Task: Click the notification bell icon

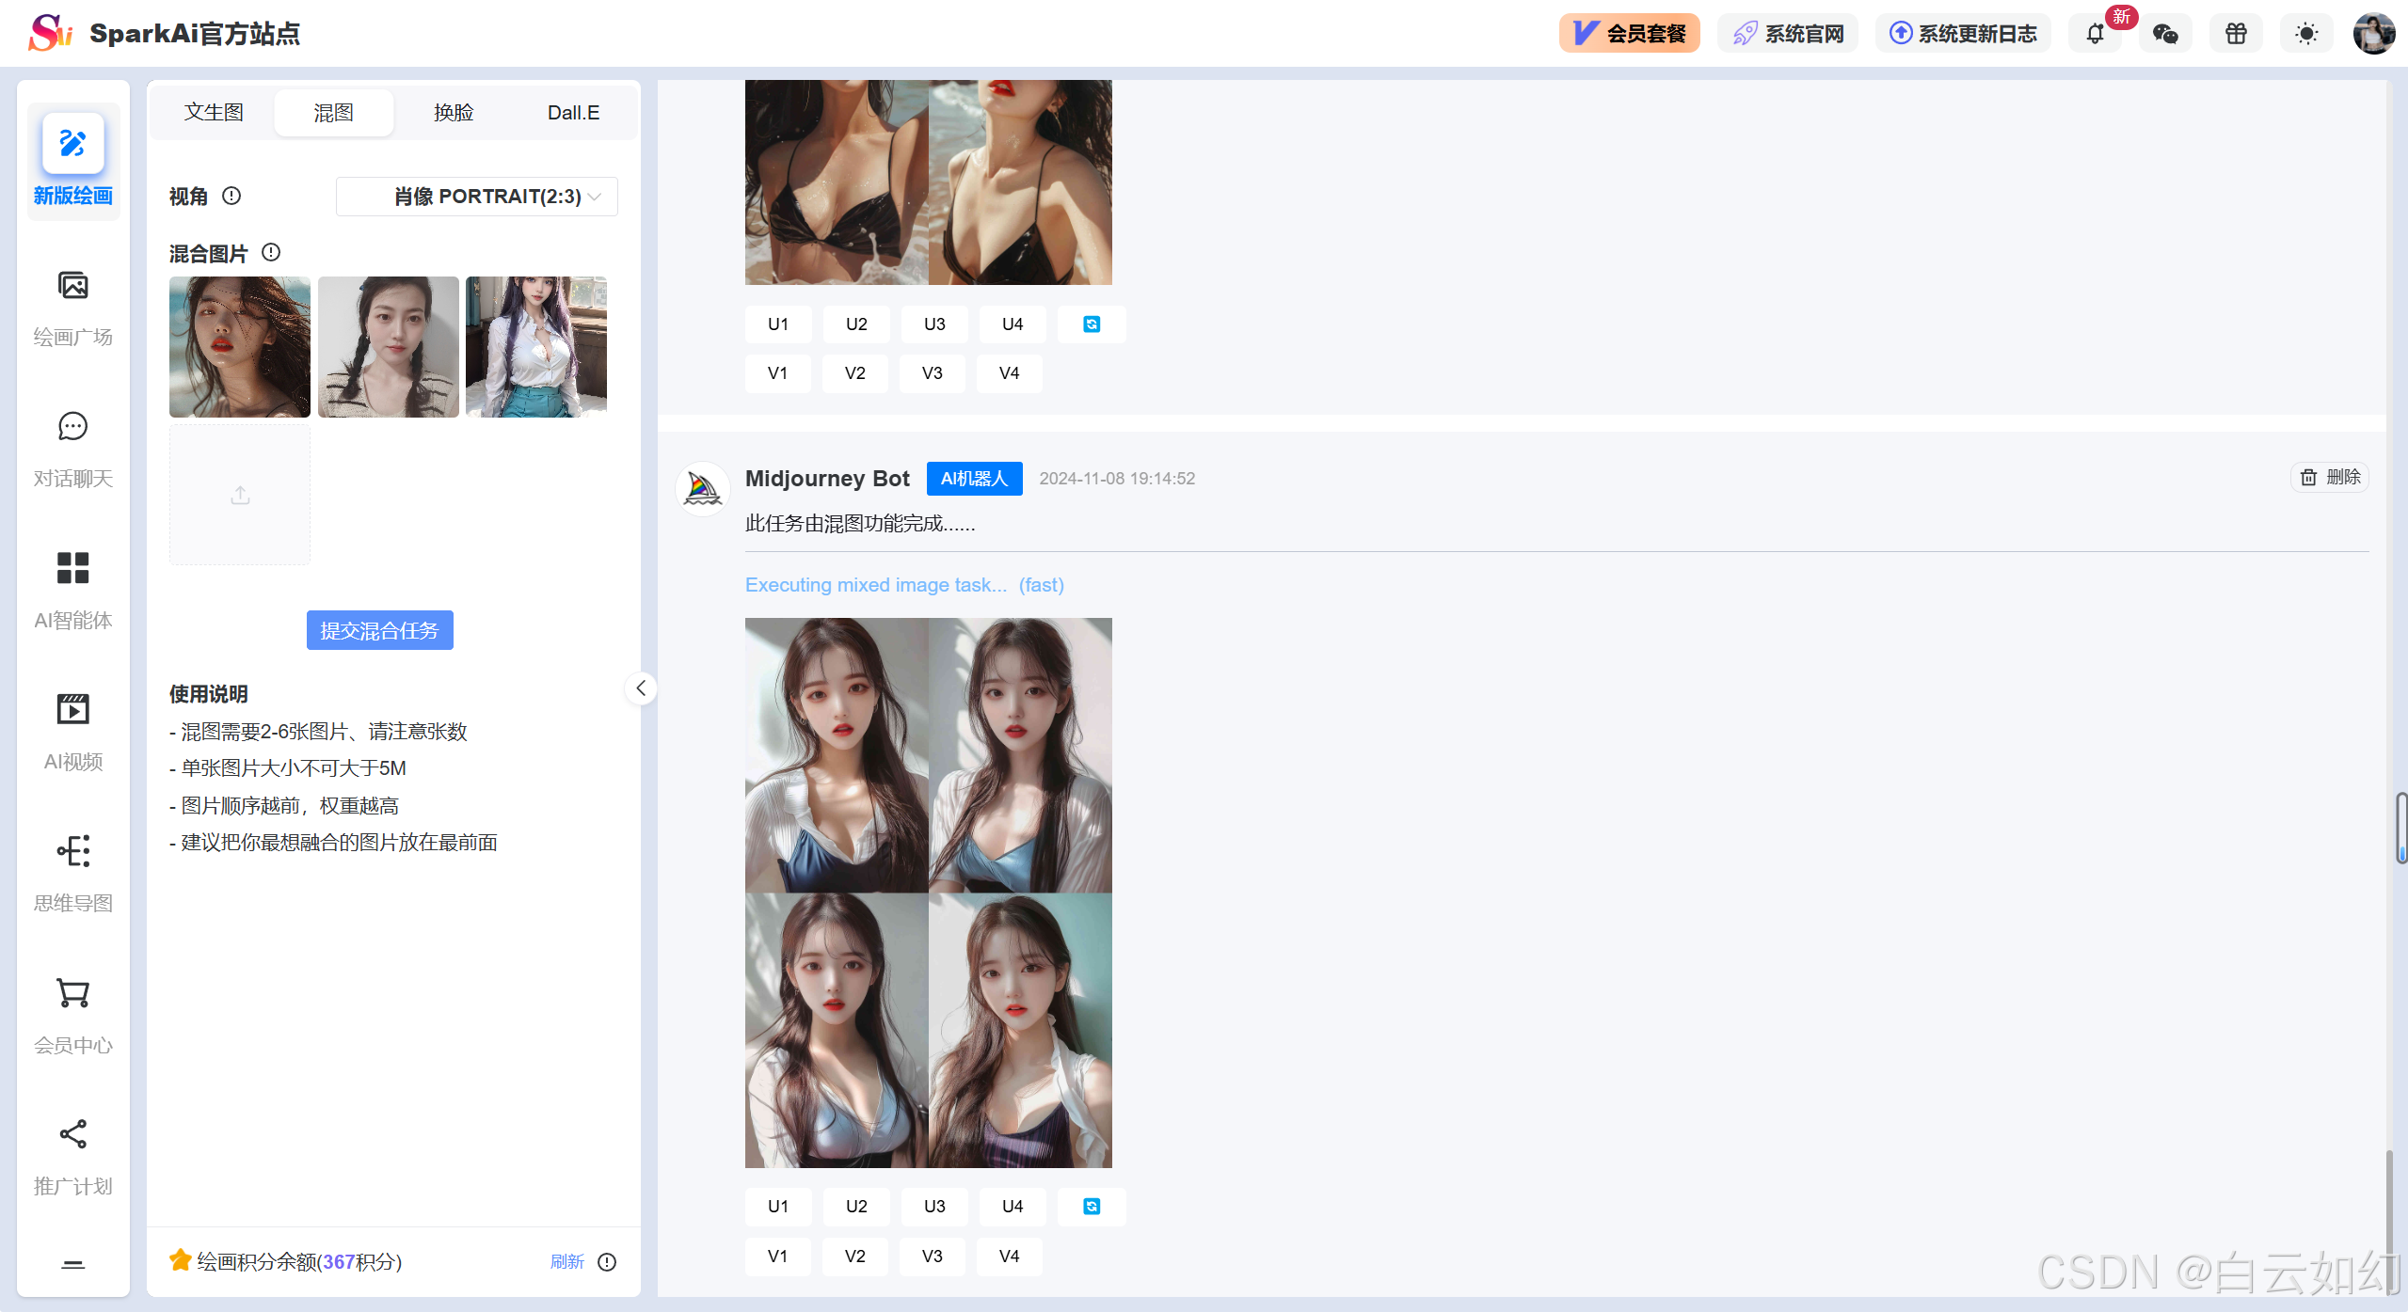Action: click(2095, 34)
